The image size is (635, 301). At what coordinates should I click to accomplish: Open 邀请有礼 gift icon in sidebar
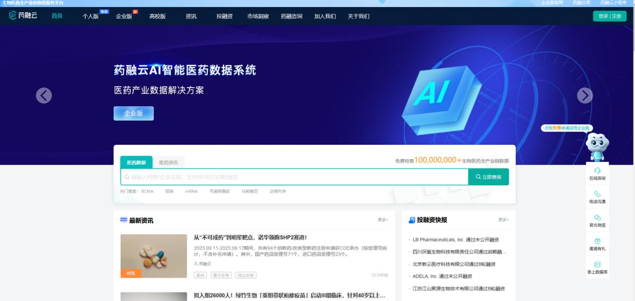click(x=597, y=241)
